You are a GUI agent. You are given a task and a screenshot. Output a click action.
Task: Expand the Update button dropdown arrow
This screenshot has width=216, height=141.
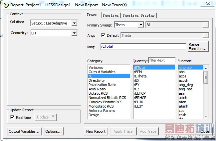point(53,117)
